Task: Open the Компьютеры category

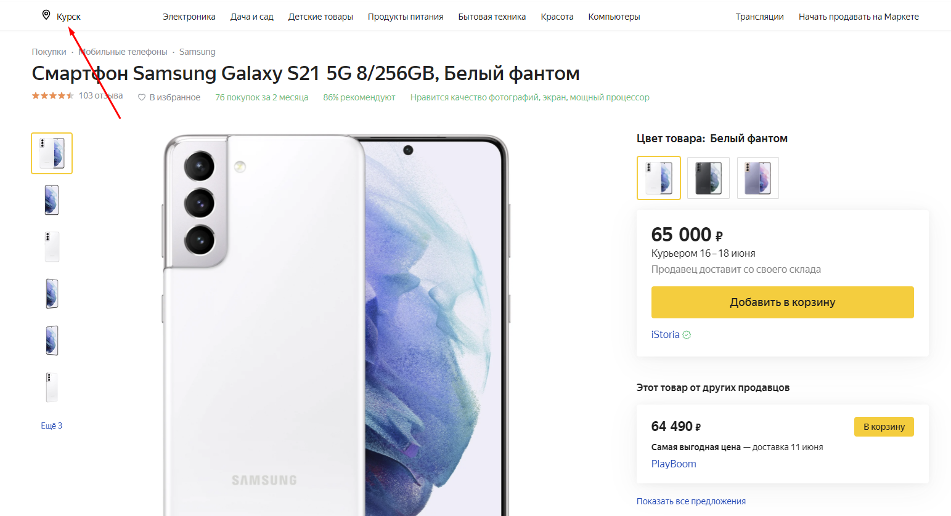Action: click(x=614, y=17)
